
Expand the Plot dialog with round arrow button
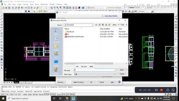(119, 82)
